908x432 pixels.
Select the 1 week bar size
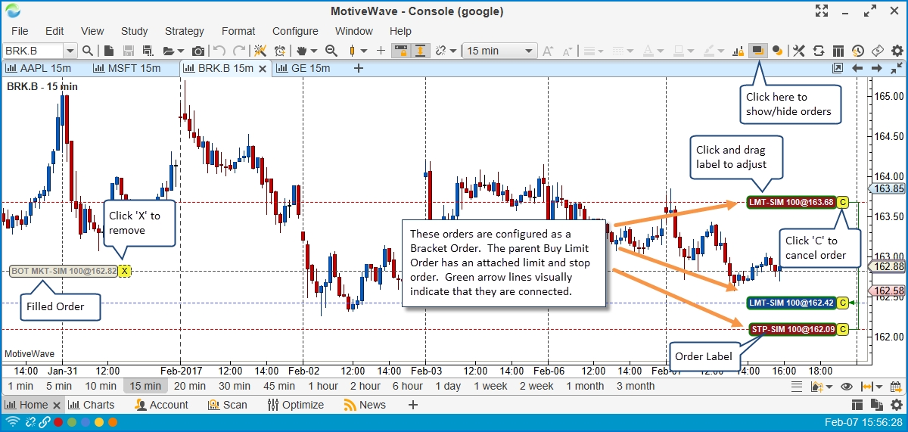[x=491, y=386]
